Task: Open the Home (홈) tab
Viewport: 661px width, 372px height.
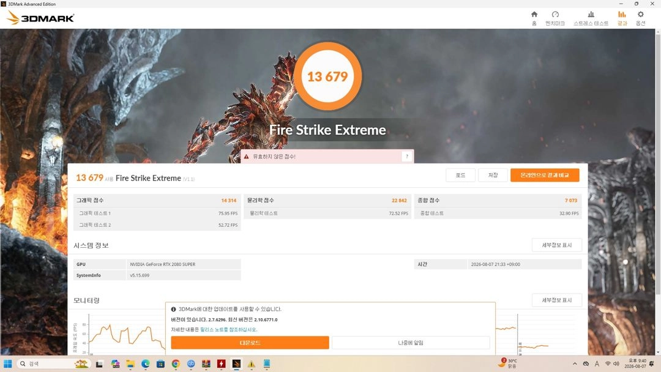Action: coord(534,18)
